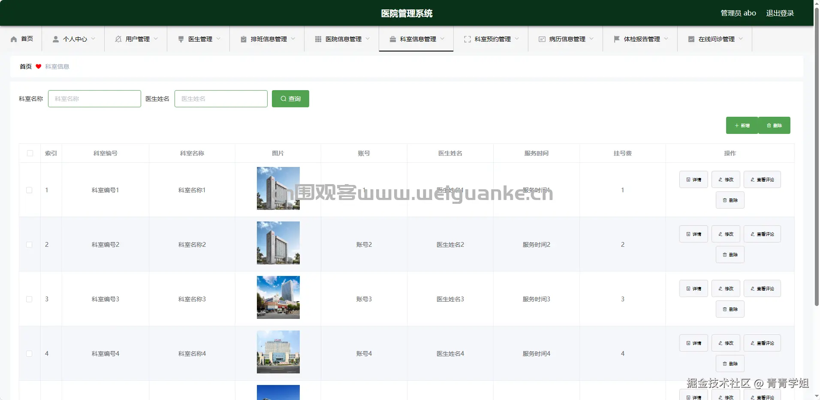
Task: Click the page vertical scrollbar thumb
Action: 817,157
